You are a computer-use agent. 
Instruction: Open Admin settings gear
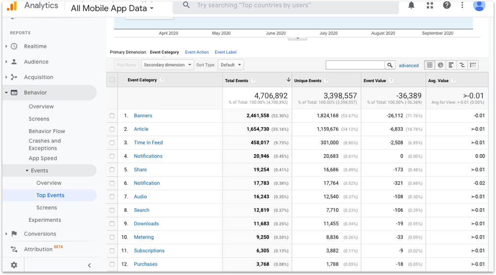point(14,265)
